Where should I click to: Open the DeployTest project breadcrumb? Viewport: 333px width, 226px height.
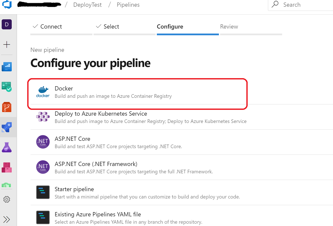87,4
